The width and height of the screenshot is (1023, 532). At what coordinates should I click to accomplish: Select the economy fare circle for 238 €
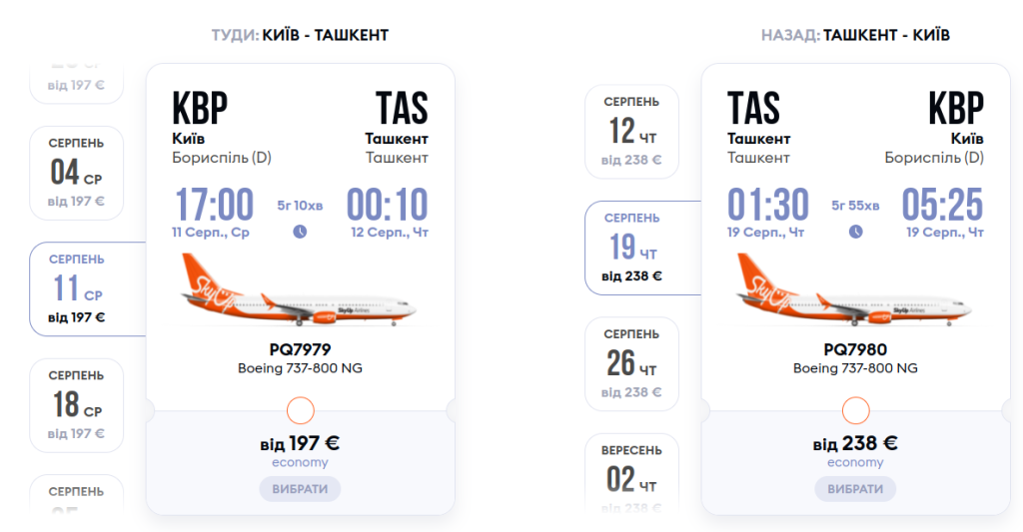click(x=855, y=410)
